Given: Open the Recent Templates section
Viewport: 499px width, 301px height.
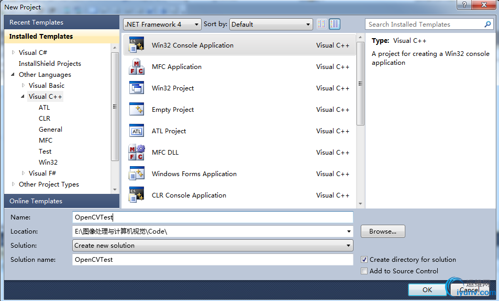Looking at the screenshot, I should 62,22.
